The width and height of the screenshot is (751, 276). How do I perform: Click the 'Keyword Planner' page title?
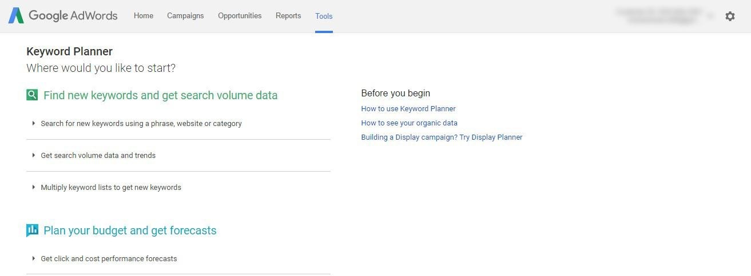pyautogui.click(x=70, y=51)
